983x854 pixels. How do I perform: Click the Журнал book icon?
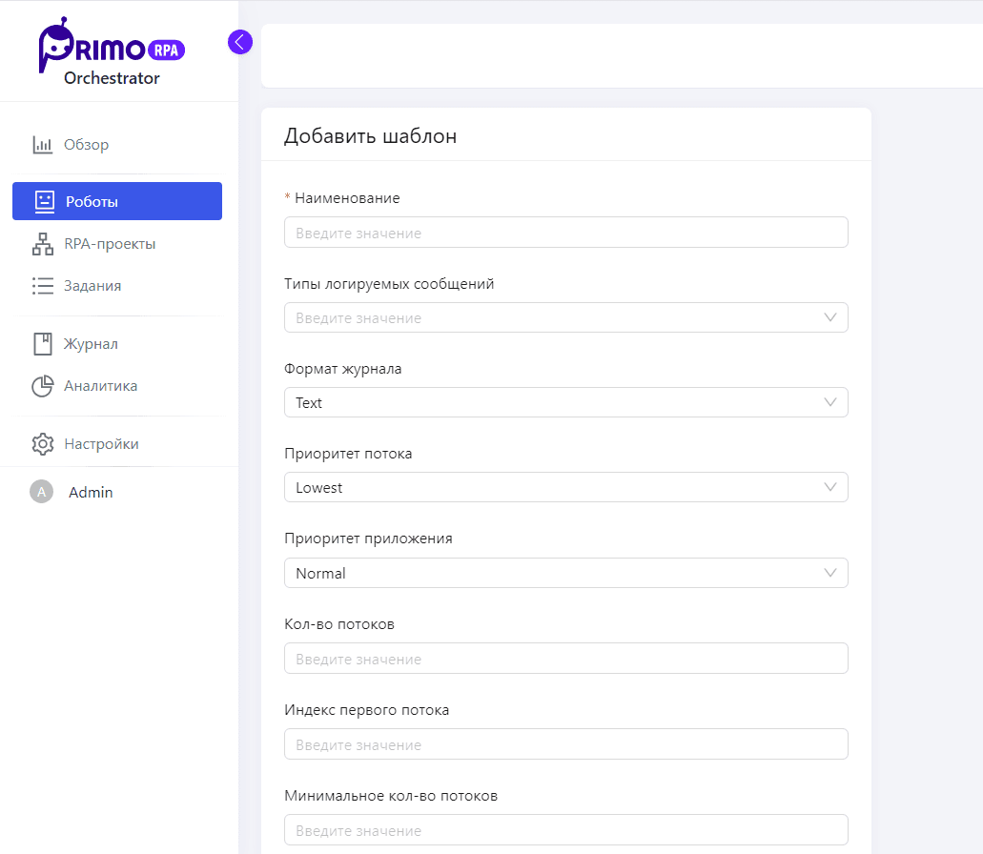click(x=43, y=344)
